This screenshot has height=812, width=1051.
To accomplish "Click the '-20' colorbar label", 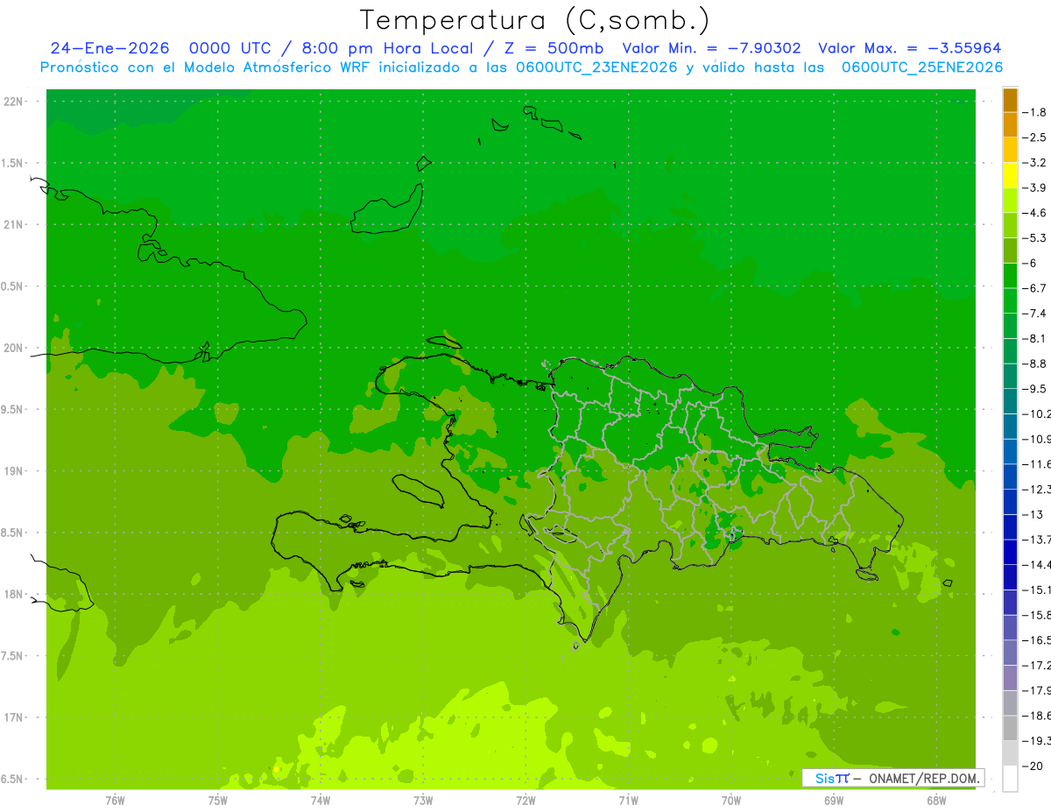I will [1033, 766].
